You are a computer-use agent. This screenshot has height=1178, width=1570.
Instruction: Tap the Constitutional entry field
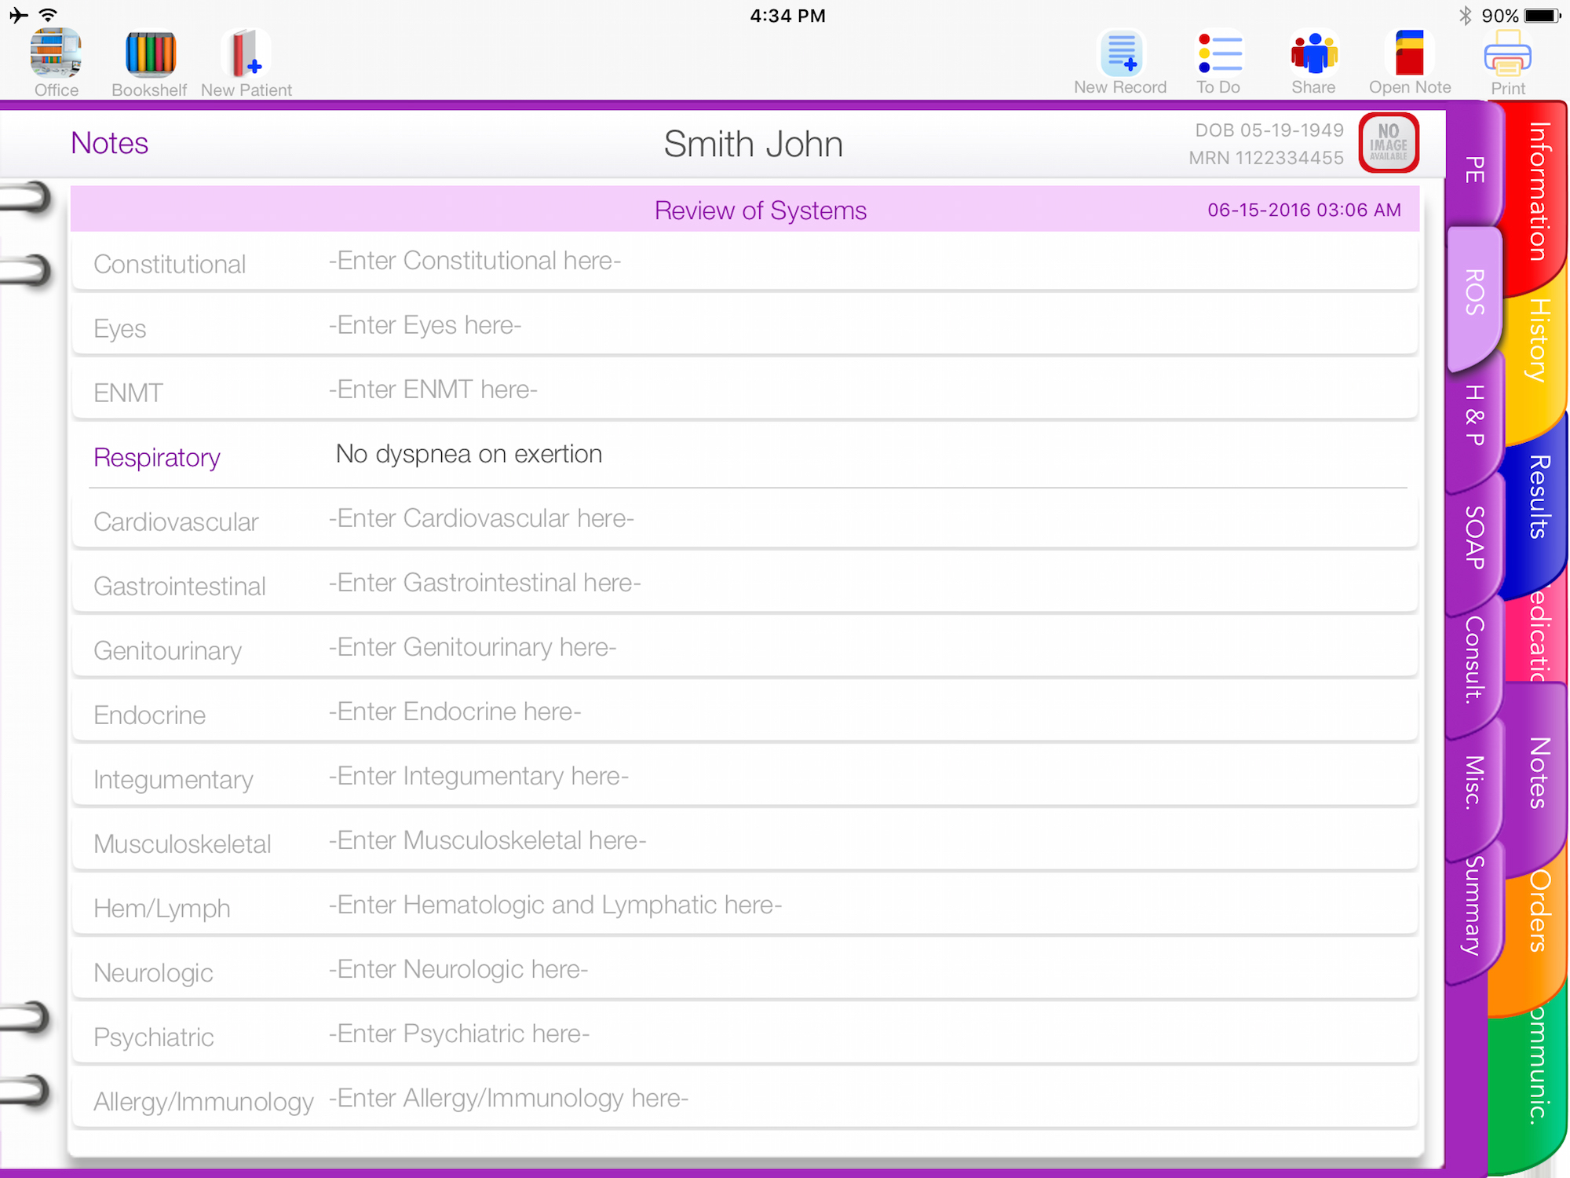(871, 261)
